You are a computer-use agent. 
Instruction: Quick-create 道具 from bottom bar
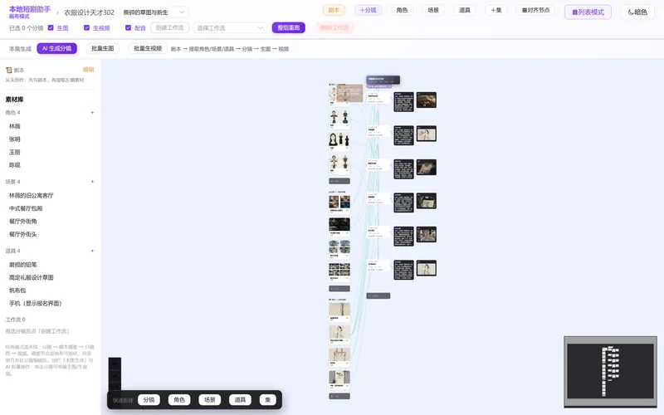click(x=240, y=400)
